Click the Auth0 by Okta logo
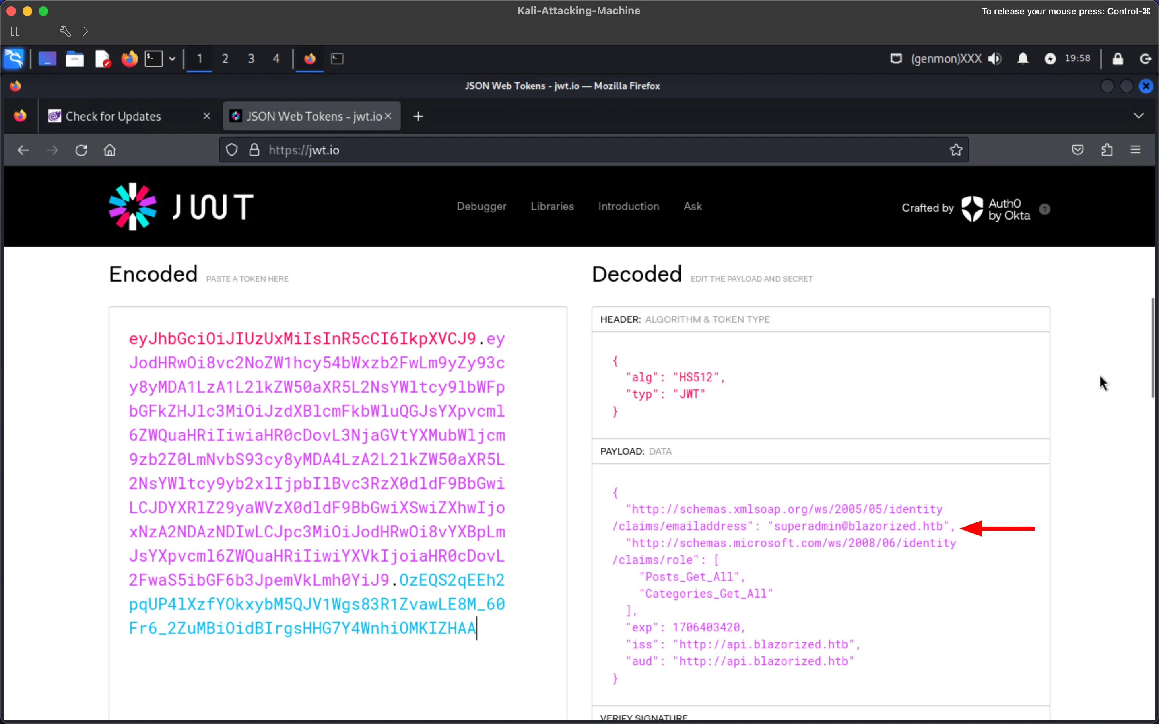Screen dimensions: 1159x724 (x=996, y=209)
